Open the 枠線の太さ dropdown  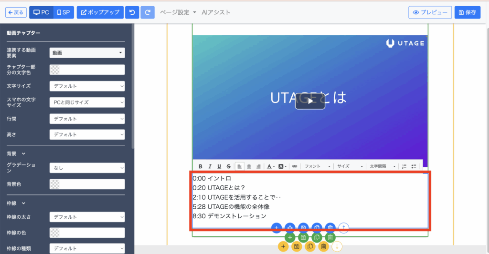(87, 217)
